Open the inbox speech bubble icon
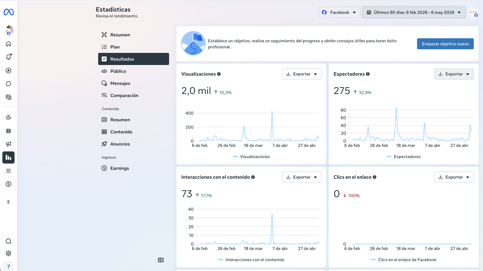The width and height of the screenshot is (483, 271). 8,84
